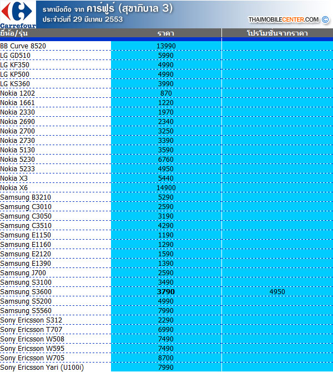Click price 870
The width and height of the screenshot is (333, 372).
click(x=166, y=93)
